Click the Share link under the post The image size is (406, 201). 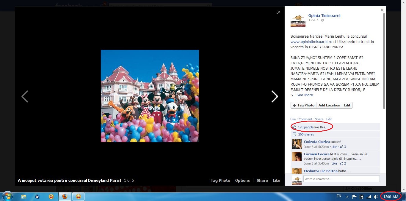(319, 119)
